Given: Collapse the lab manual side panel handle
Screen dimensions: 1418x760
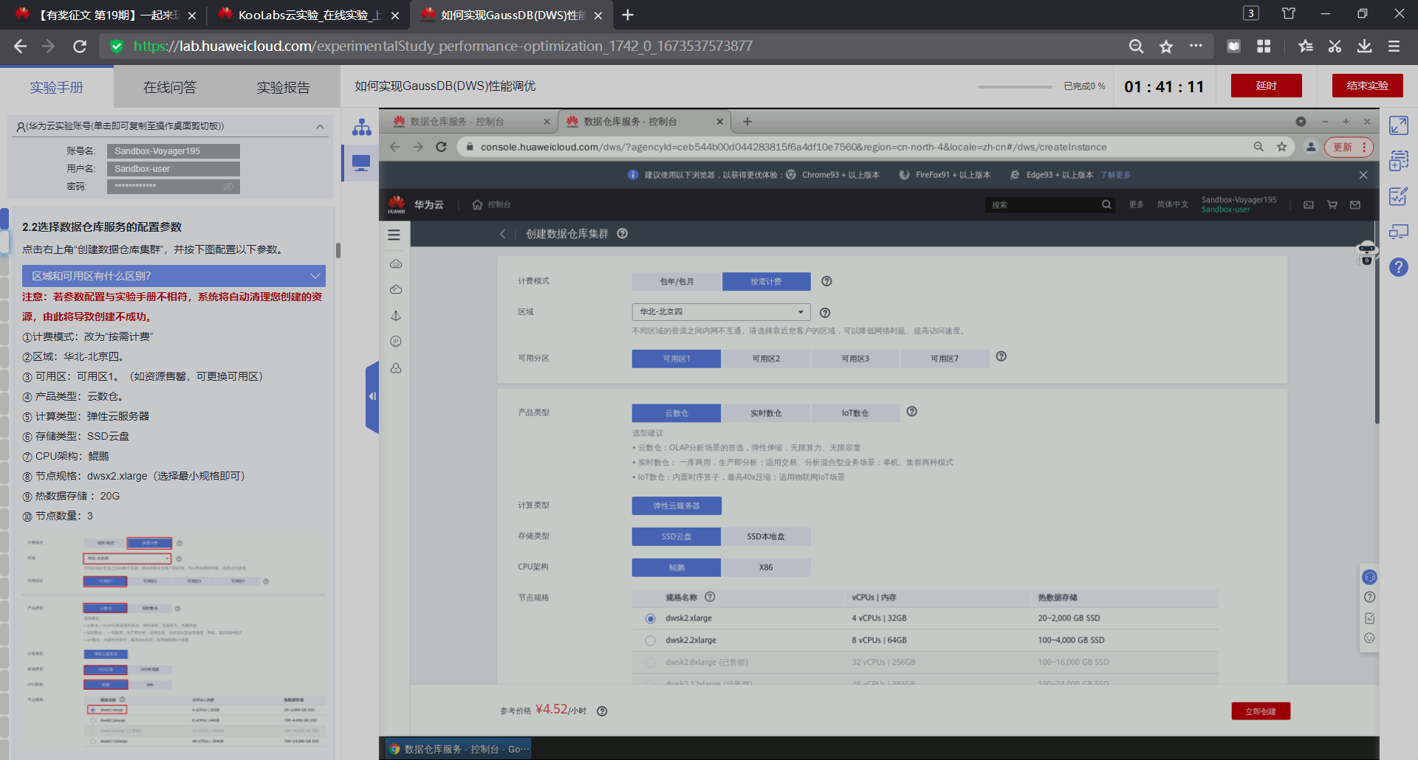Looking at the screenshot, I should click(372, 397).
